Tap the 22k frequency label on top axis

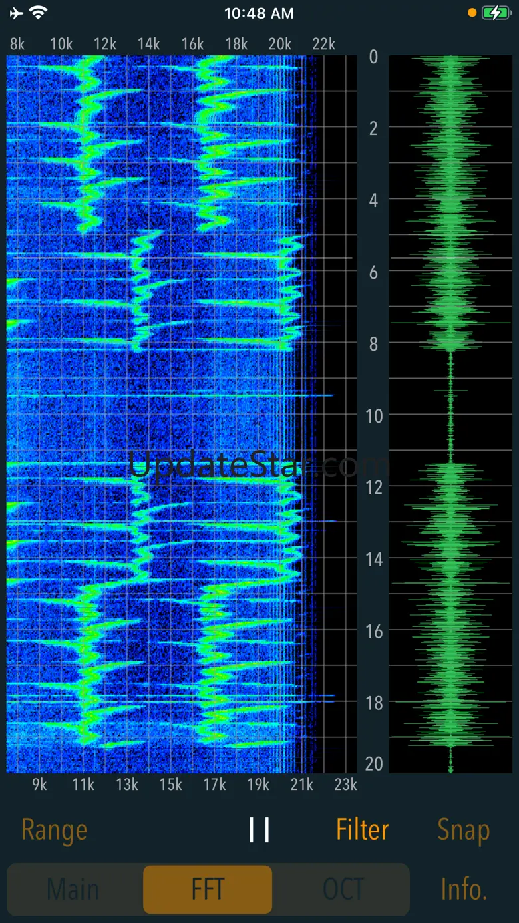(324, 44)
